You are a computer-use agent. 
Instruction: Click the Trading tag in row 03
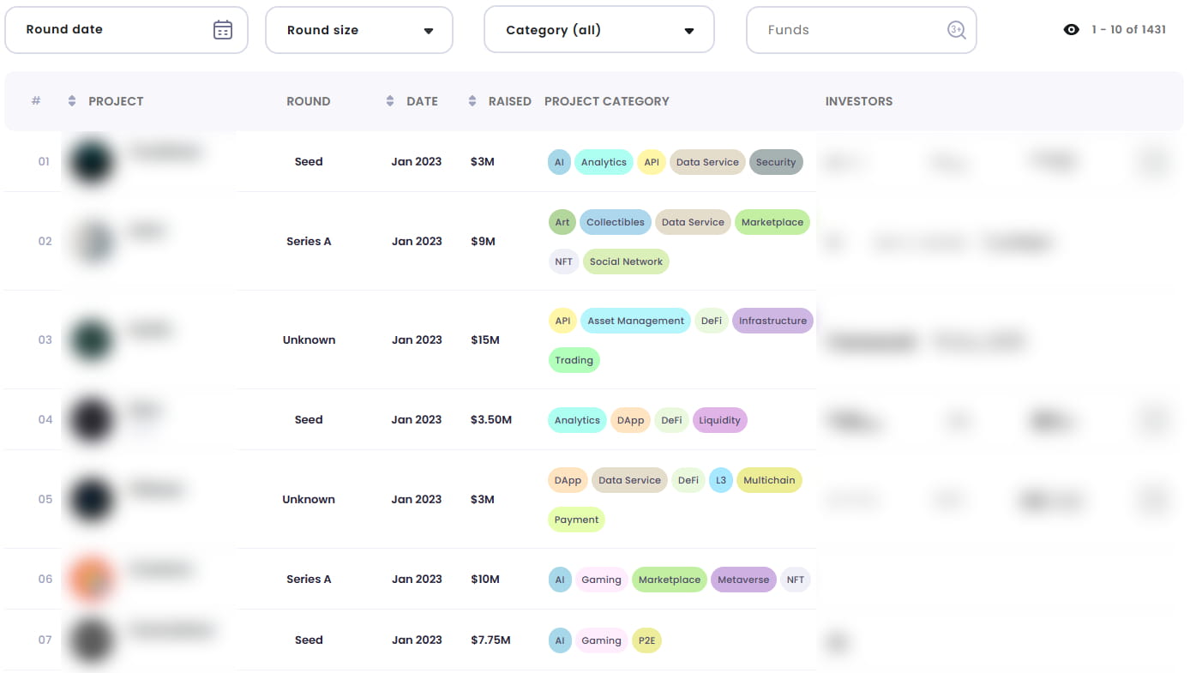574,360
